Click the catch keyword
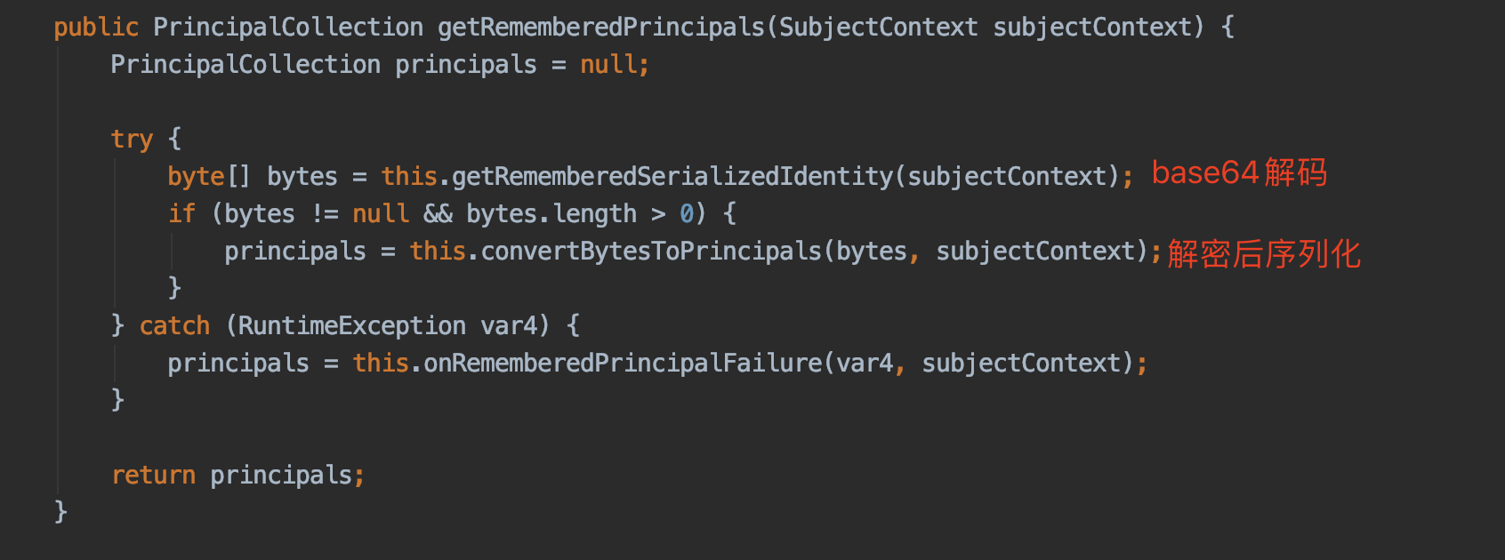 (174, 326)
